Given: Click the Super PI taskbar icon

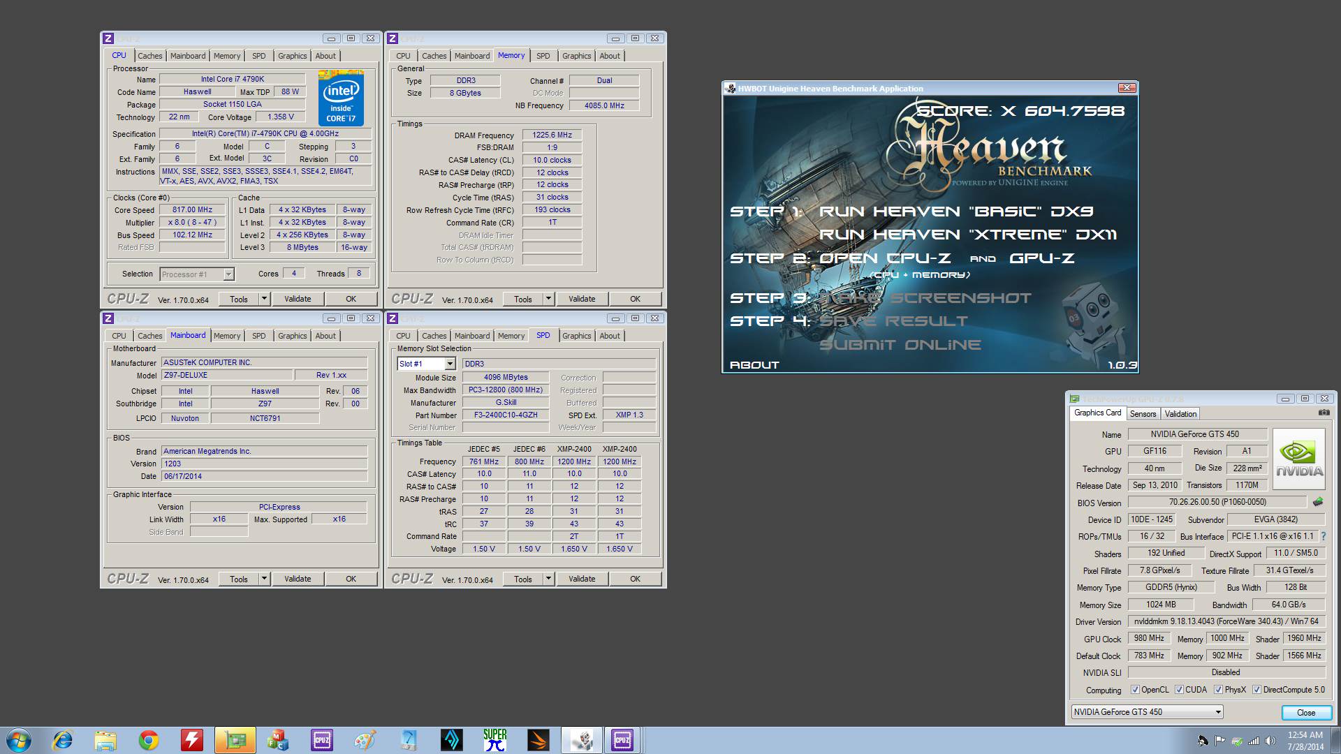Looking at the screenshot, I should tap(494, 740).
